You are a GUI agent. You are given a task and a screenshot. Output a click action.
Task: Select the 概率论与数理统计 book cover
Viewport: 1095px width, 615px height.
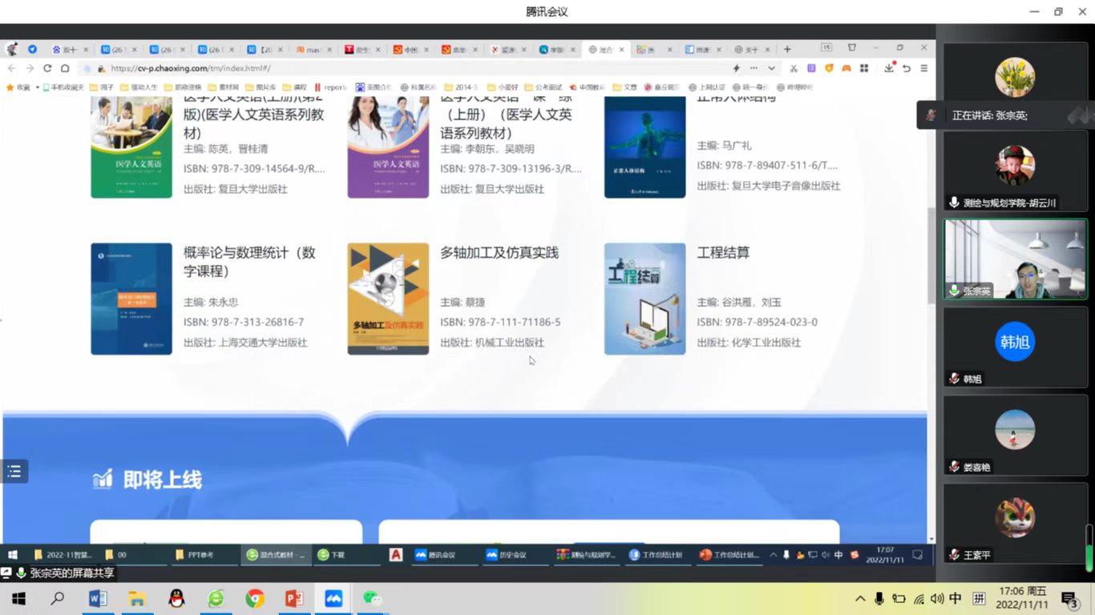[x=131, y=299]
